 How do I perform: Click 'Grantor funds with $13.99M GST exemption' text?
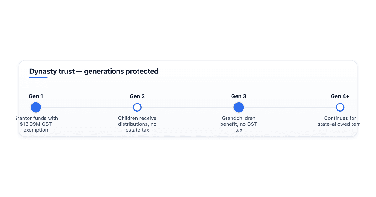tap(36, 124)
